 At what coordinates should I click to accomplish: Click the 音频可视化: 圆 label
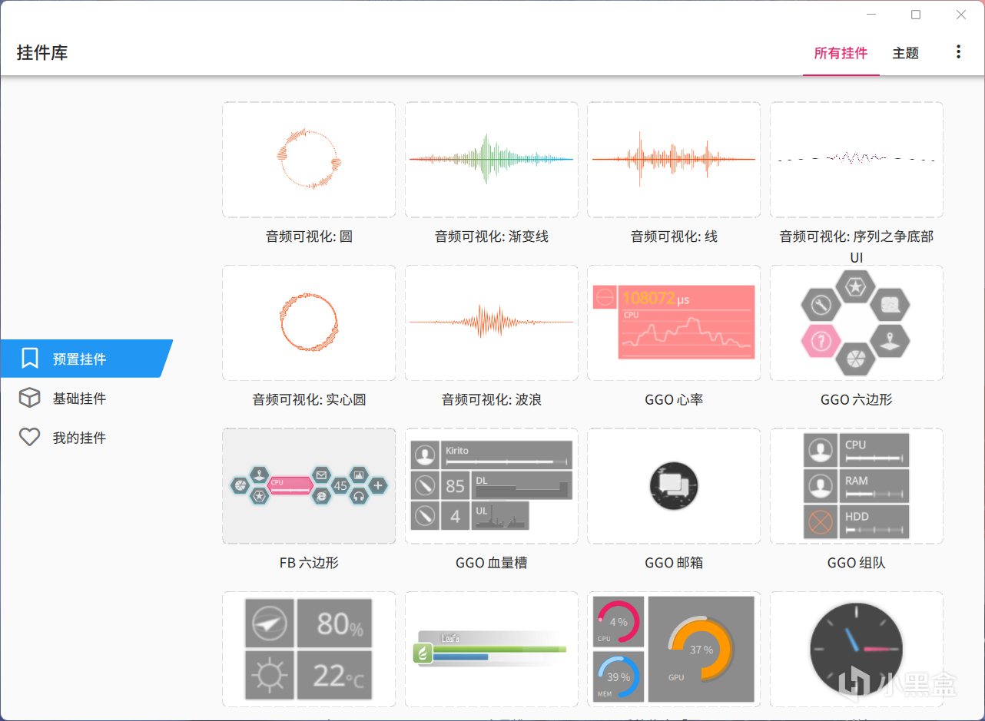[309, 236]
